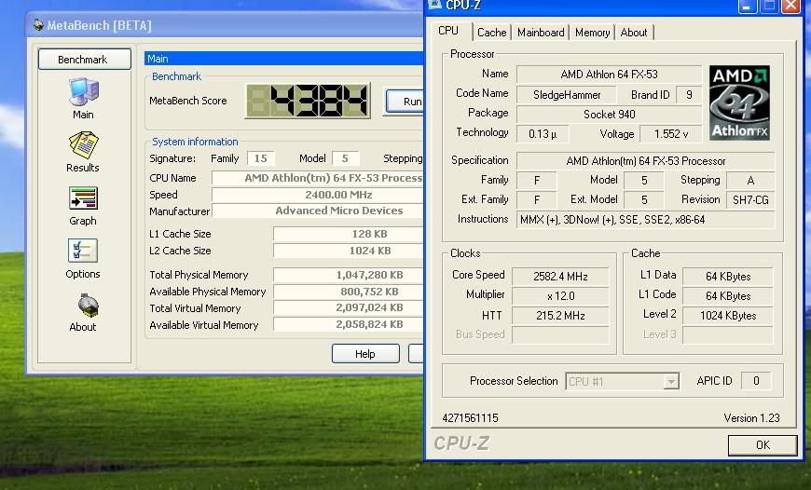Image resolution: width=811 pixels, height=490 pixels.
Task: Click the Version 1.23 text in CPU-Z
Action: click(751, 418)
